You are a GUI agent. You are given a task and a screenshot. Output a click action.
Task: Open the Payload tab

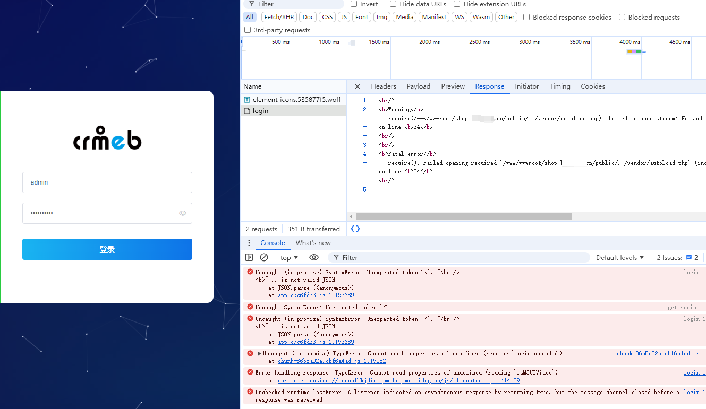[x=419, y=86]
